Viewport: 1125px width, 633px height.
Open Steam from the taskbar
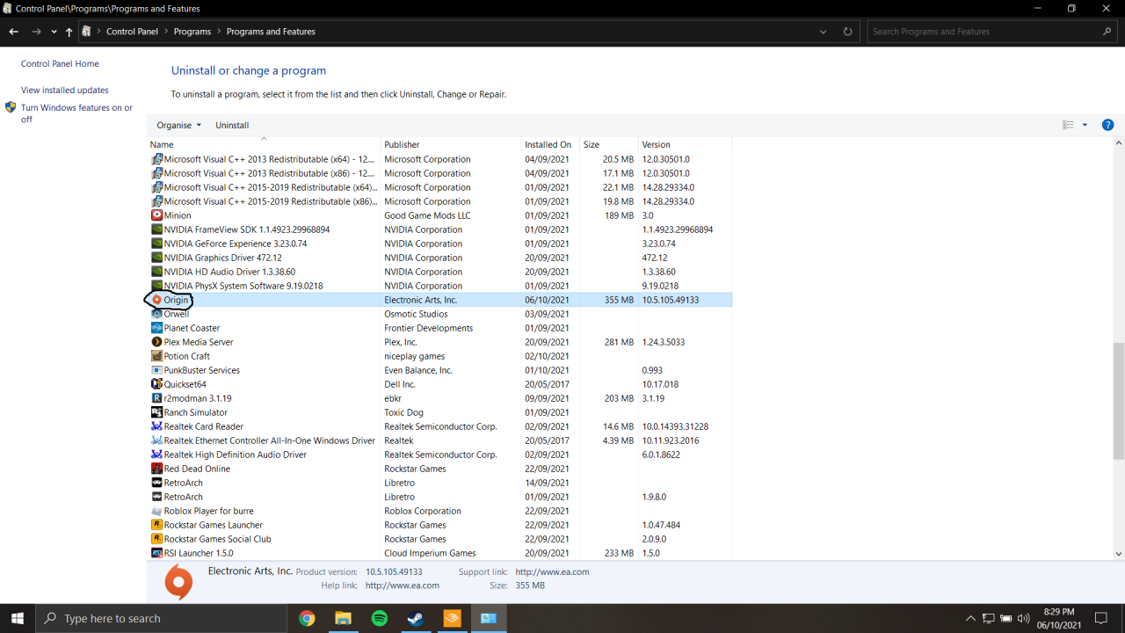pos(416,618)
